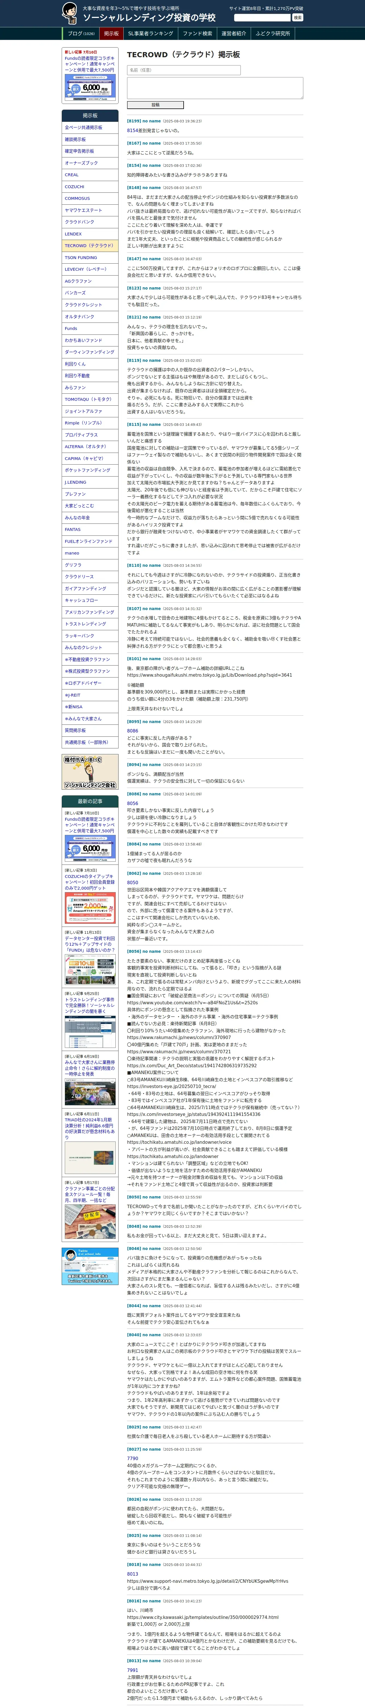Open 利回りくん board link

point(90,364)
